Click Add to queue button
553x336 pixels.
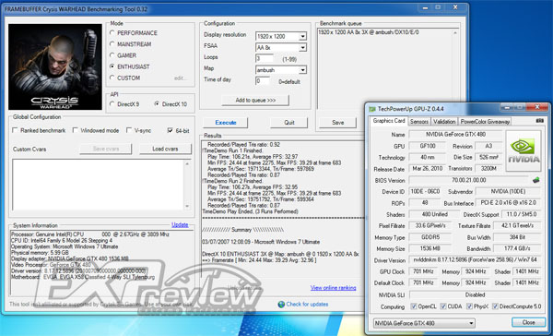255,101
